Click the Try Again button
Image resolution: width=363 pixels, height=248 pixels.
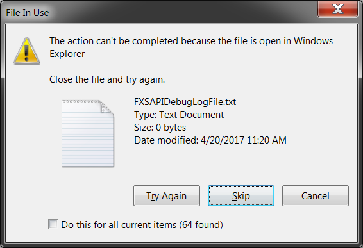coord(167,195)
